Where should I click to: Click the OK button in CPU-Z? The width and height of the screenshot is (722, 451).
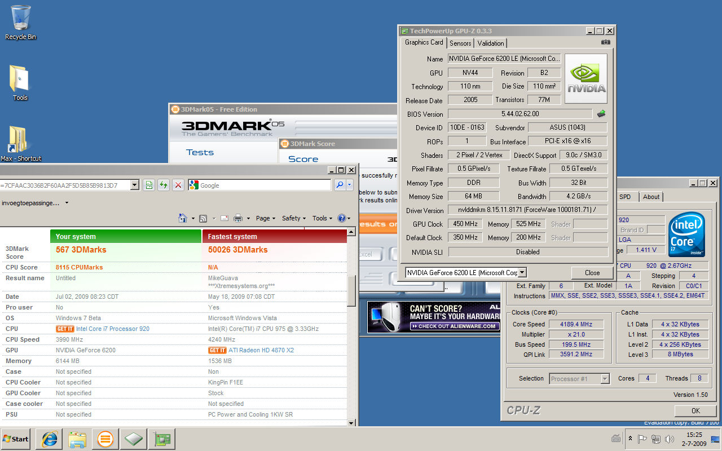[x=695, y=410]
